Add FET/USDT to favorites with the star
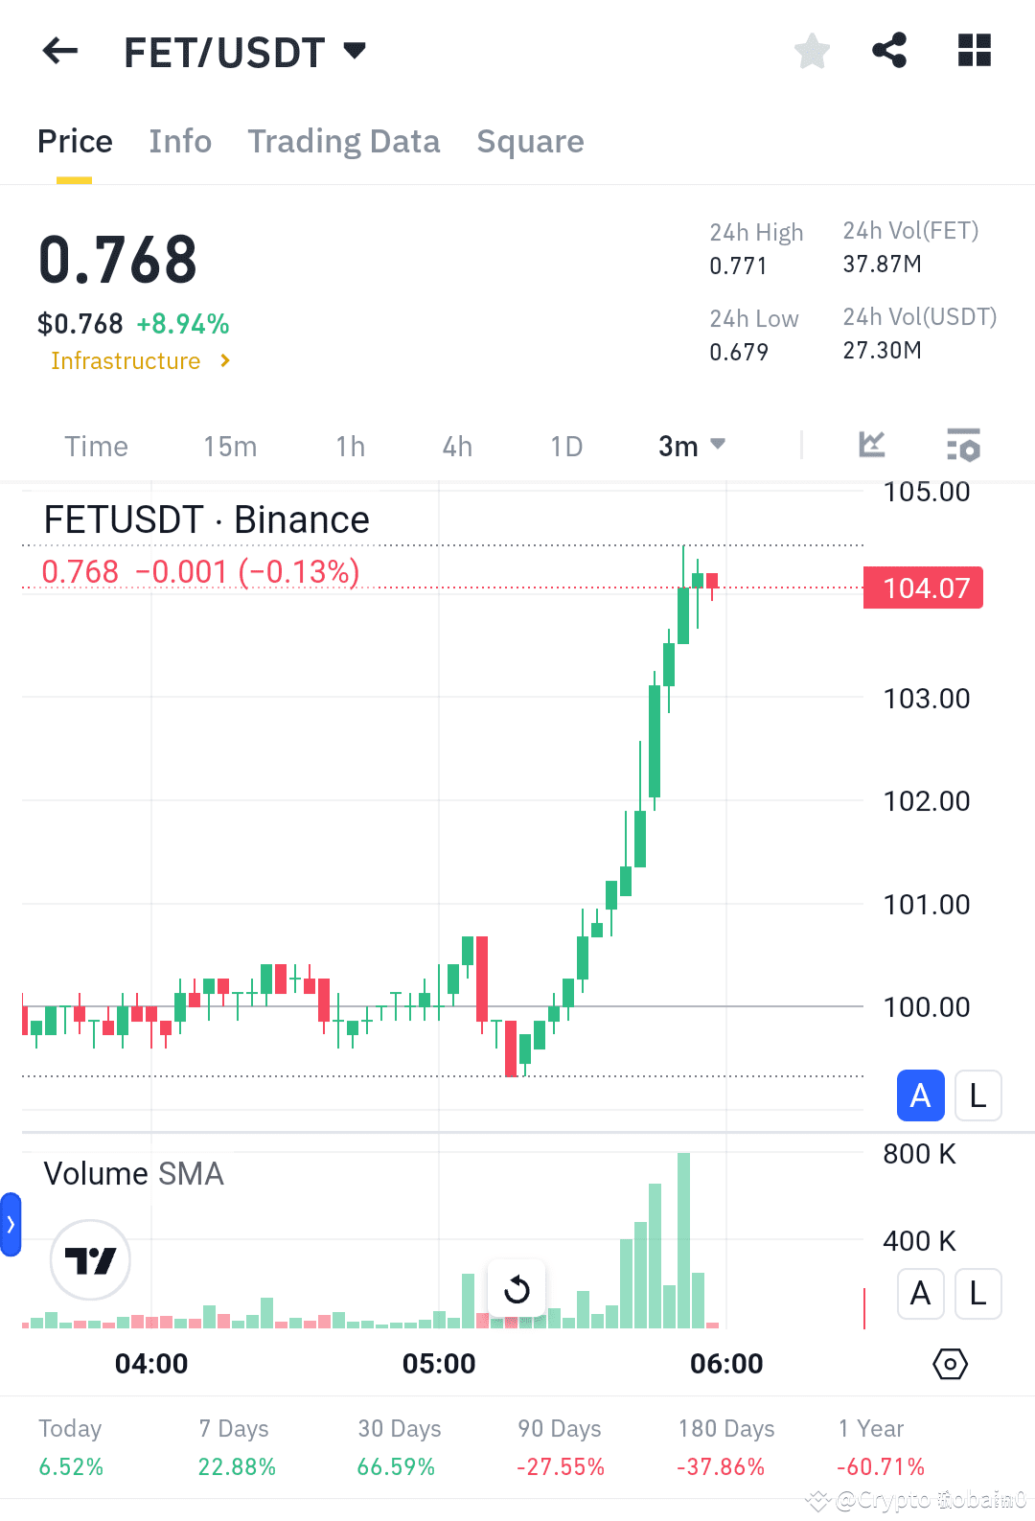Viewport: 1035px width, 1521px height. 812,51
